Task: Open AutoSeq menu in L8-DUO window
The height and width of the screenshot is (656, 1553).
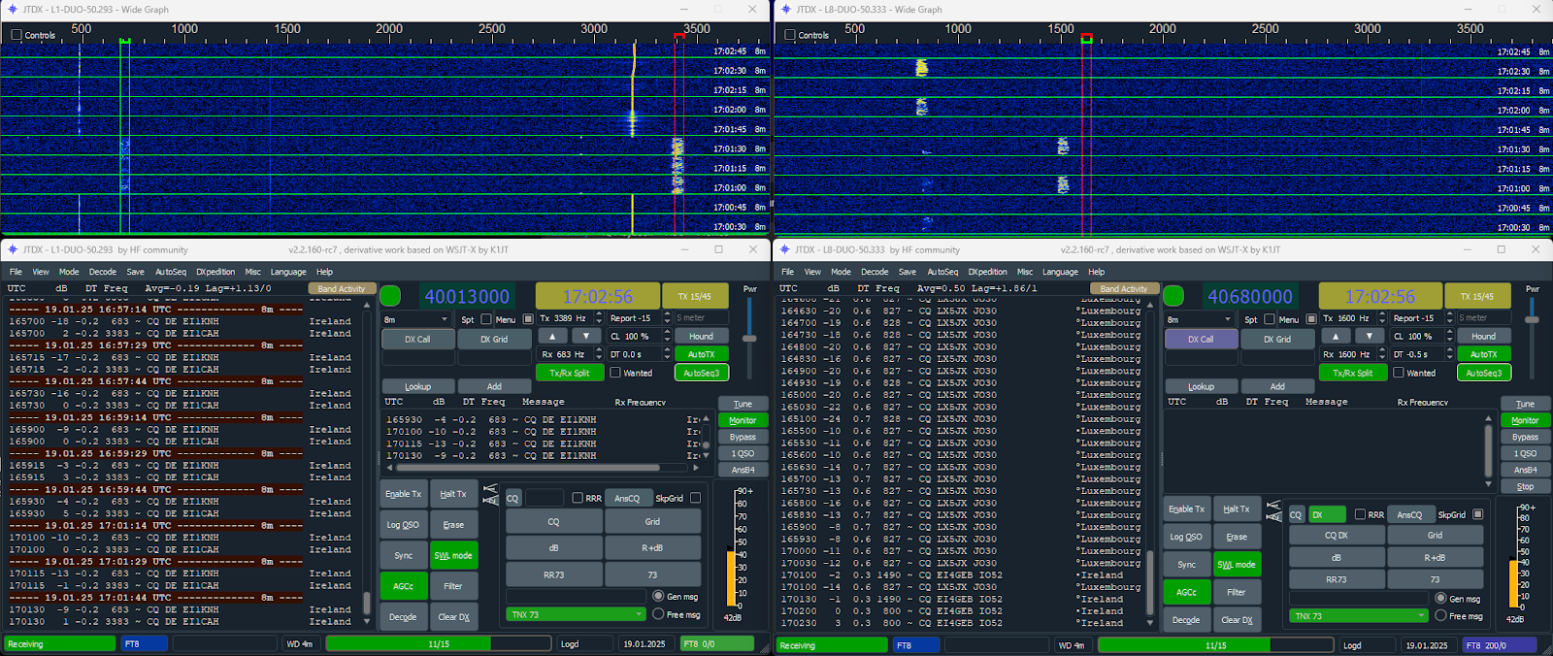Action: pos(942,272)
